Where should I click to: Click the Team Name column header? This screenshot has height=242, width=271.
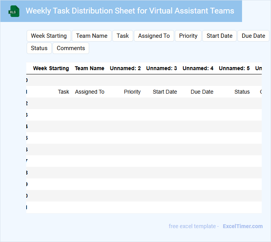click(90, 68)
